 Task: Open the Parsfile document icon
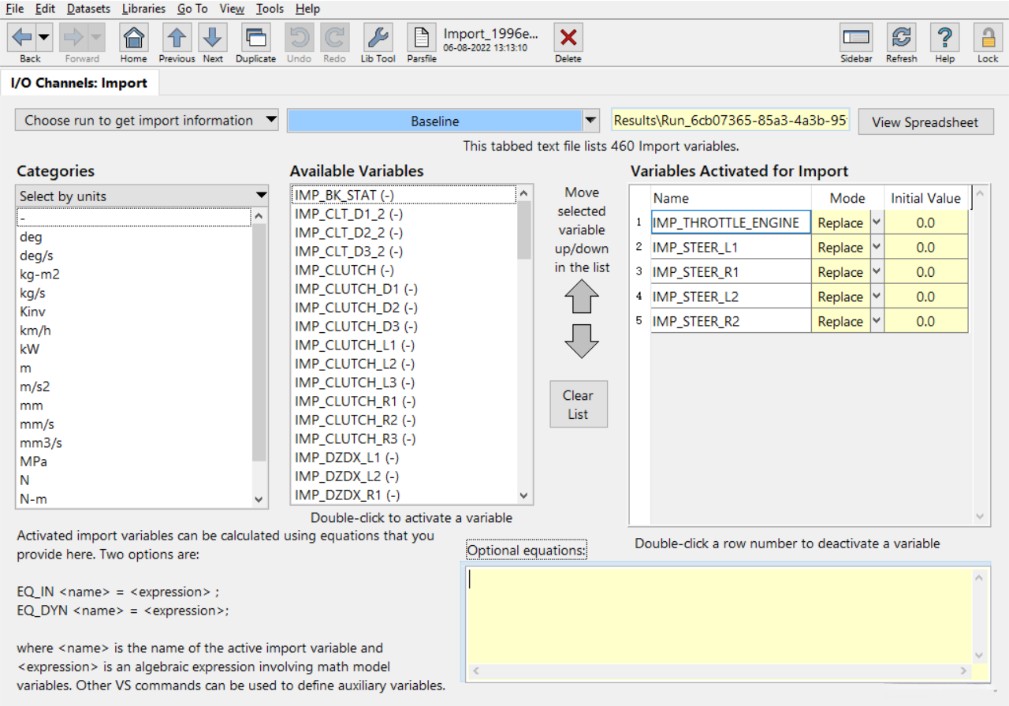422,38
